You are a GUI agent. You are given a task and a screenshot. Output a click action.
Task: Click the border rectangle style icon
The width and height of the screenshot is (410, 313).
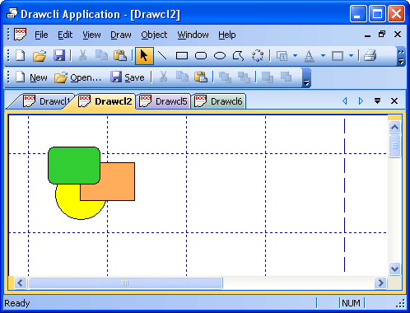pos(338,56)
